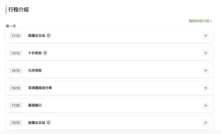Click 九份老街 itinerary title
Viewport: 221px width, 134px height.
click(x=35, y=71)
